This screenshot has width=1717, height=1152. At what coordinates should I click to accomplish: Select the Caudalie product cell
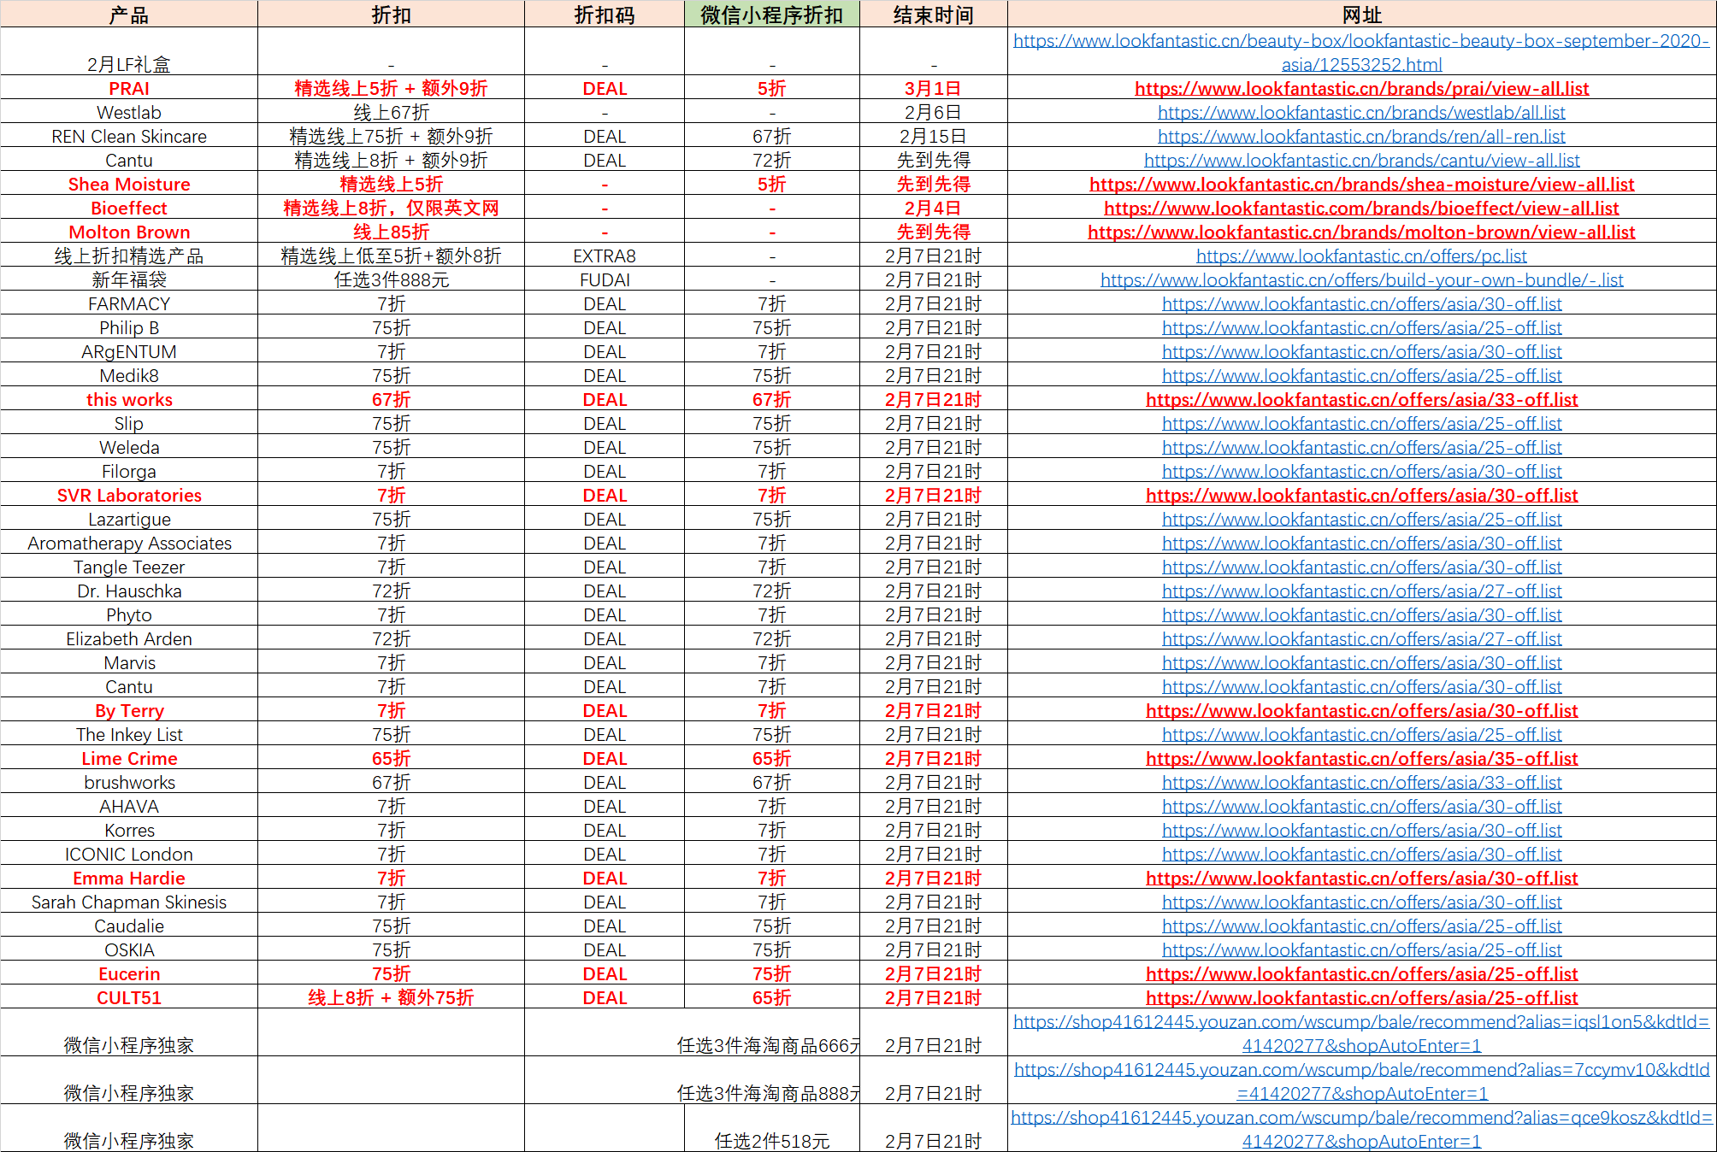tap(129, 926)
